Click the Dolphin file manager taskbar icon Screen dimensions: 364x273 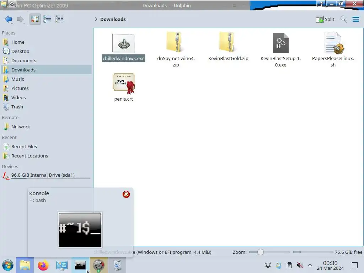click(x=25, y=265)
